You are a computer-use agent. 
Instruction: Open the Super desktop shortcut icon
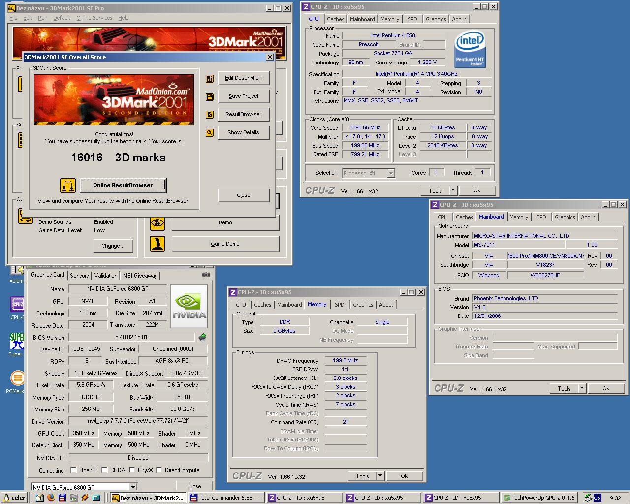tap(17, 341)
